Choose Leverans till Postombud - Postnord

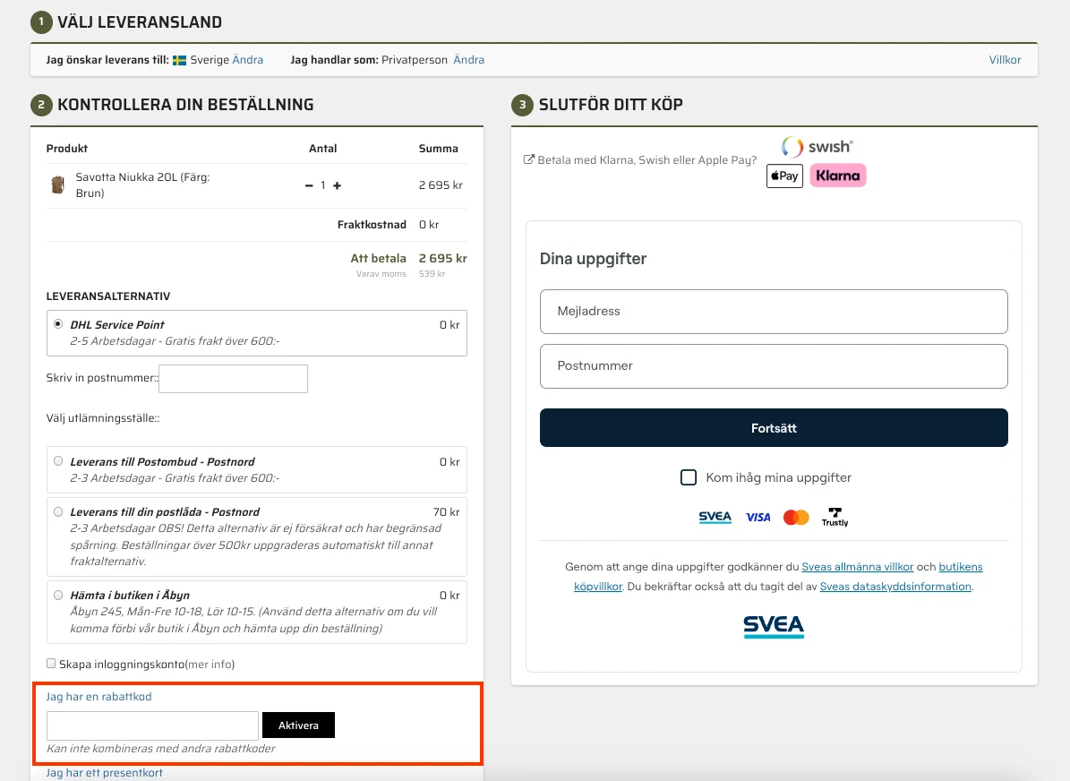(58, 461)
